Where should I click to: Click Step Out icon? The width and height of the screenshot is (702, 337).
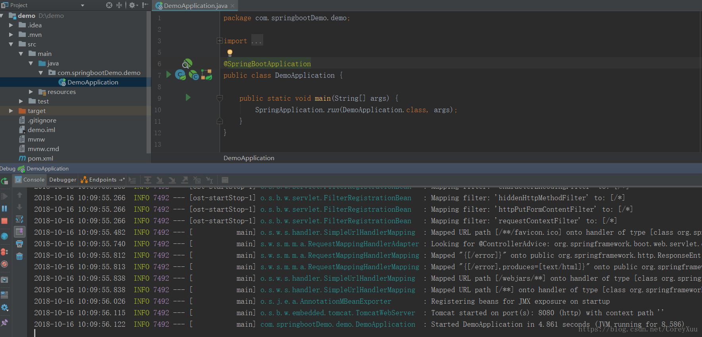click(x=185, y=180)
